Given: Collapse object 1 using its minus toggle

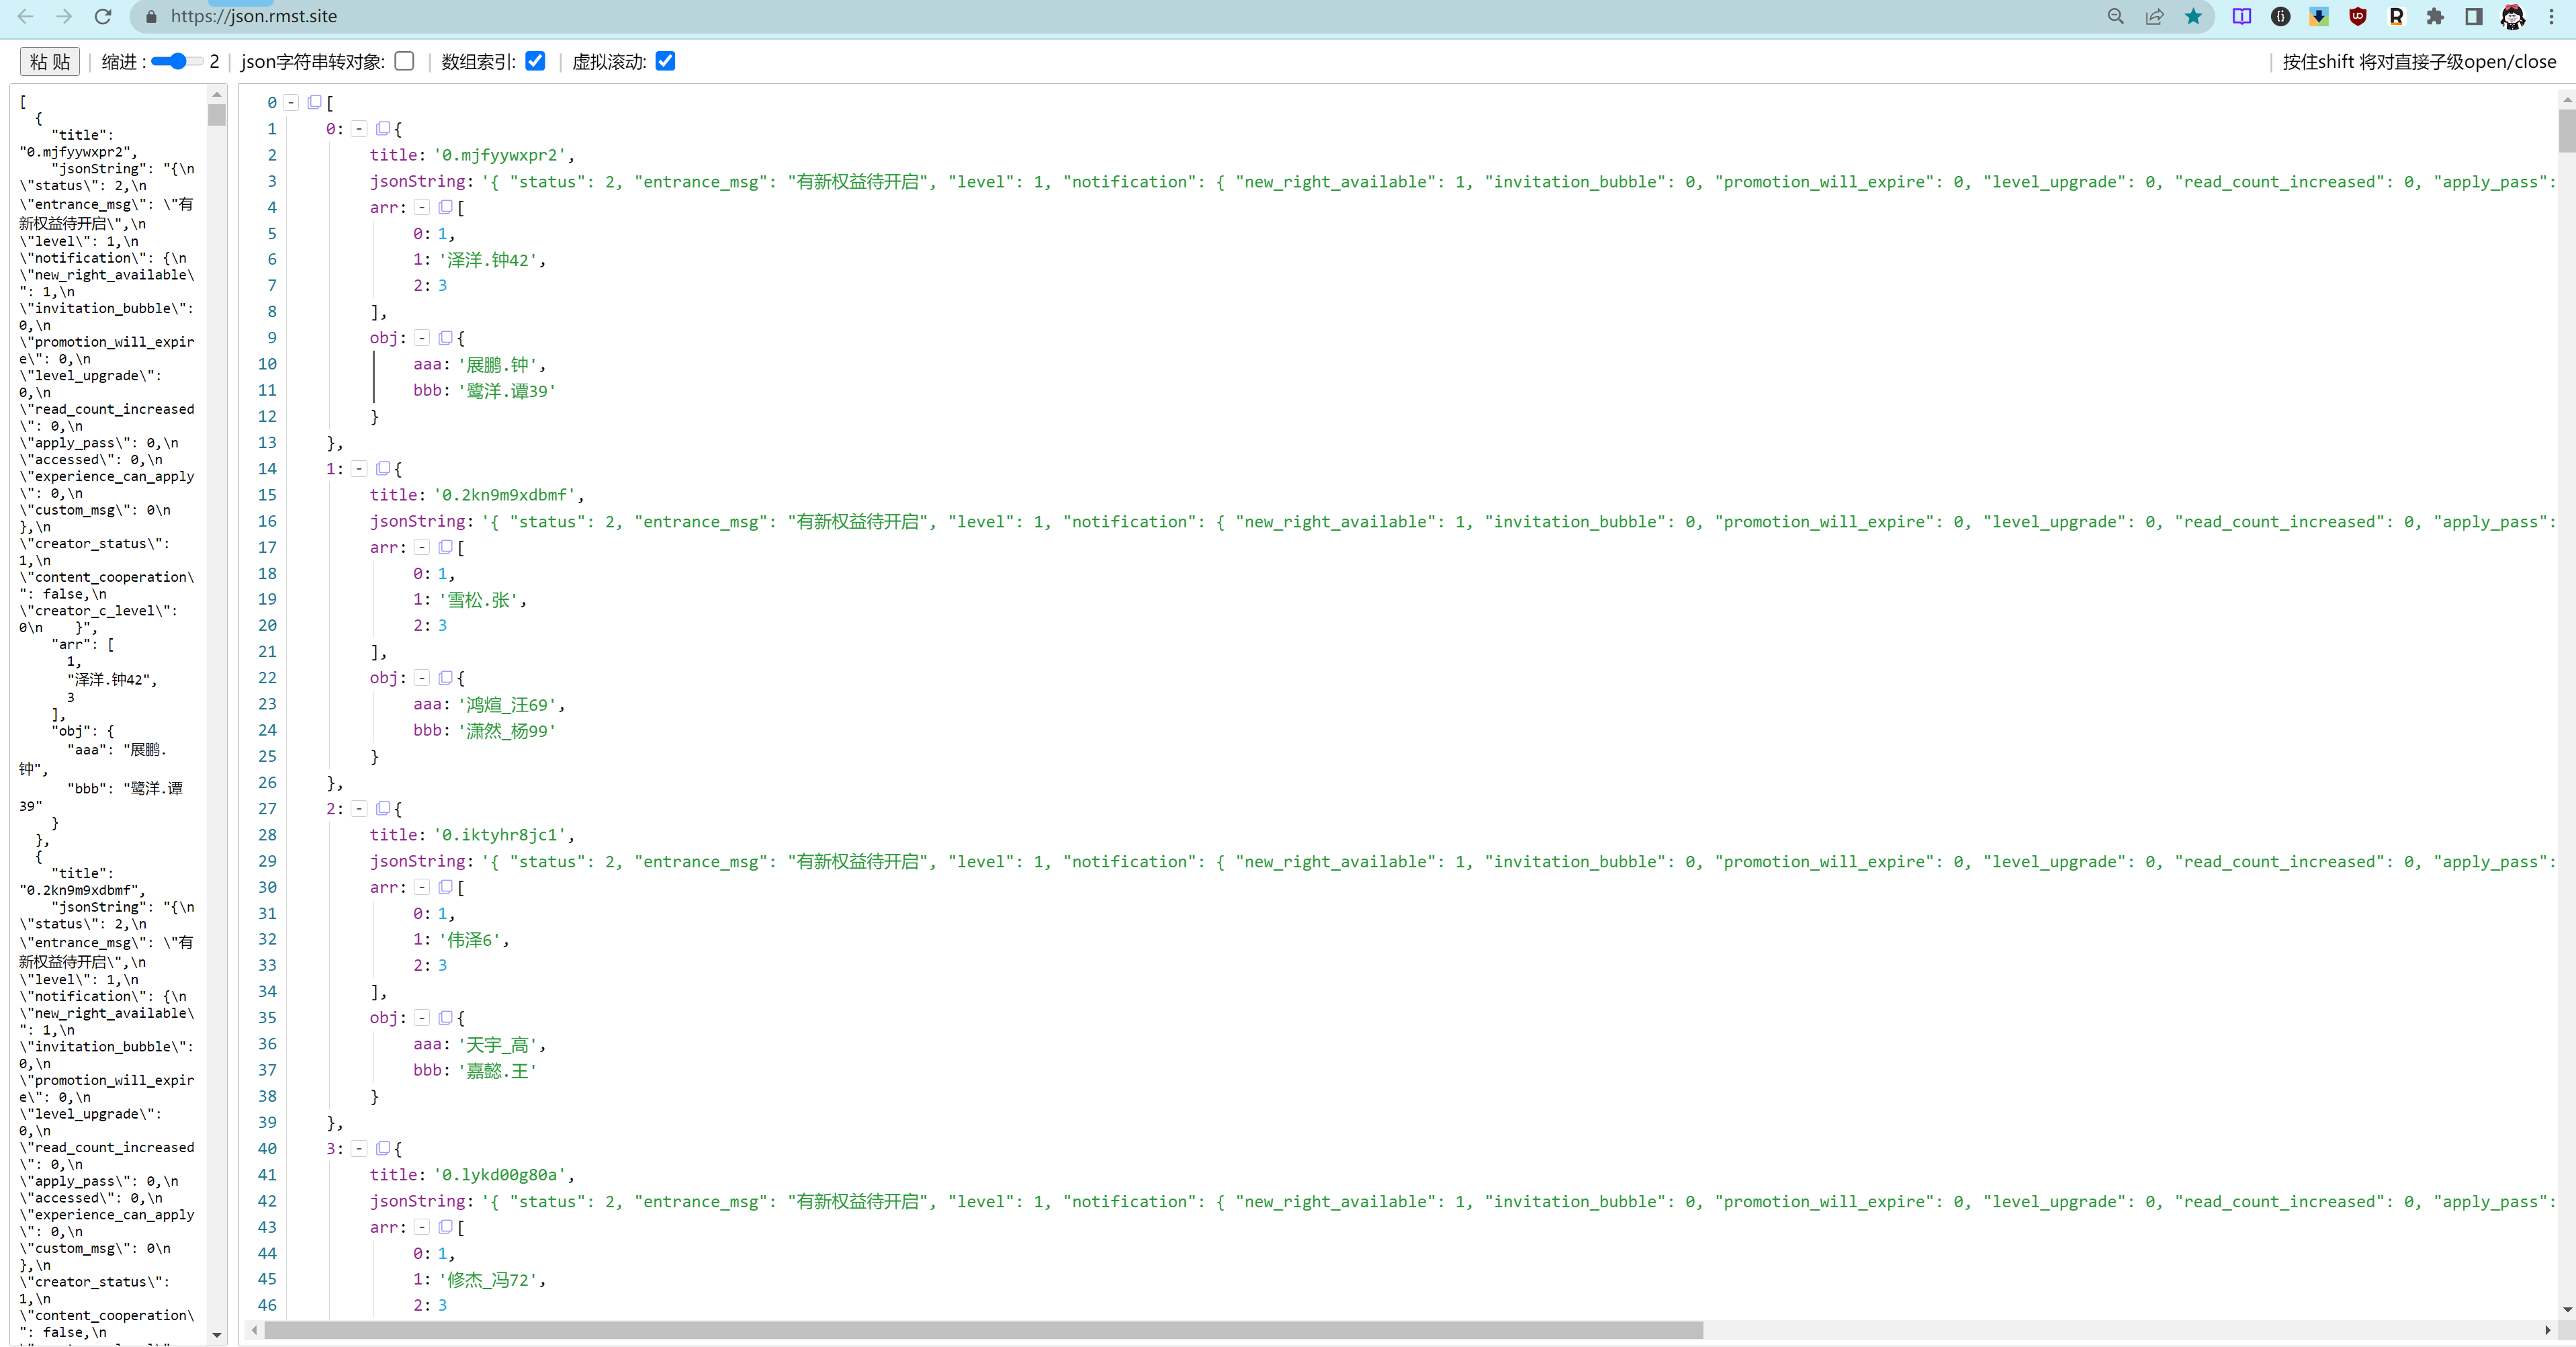Looking at the screenshot, I should pos(359,468).
